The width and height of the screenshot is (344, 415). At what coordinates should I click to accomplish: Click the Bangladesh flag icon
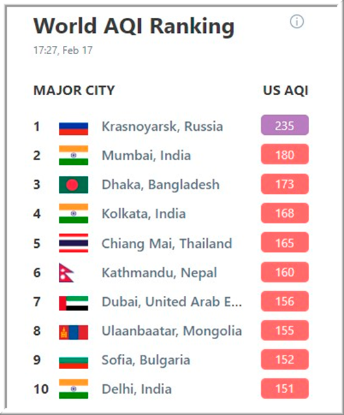73,185
